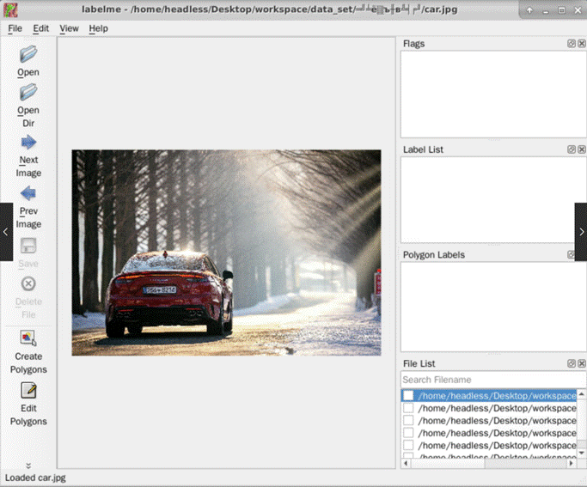
Task: Open the View menu
Action: click(69, 28)
